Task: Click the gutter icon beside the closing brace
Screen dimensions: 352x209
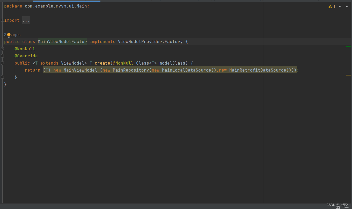Action: (2, 77)
